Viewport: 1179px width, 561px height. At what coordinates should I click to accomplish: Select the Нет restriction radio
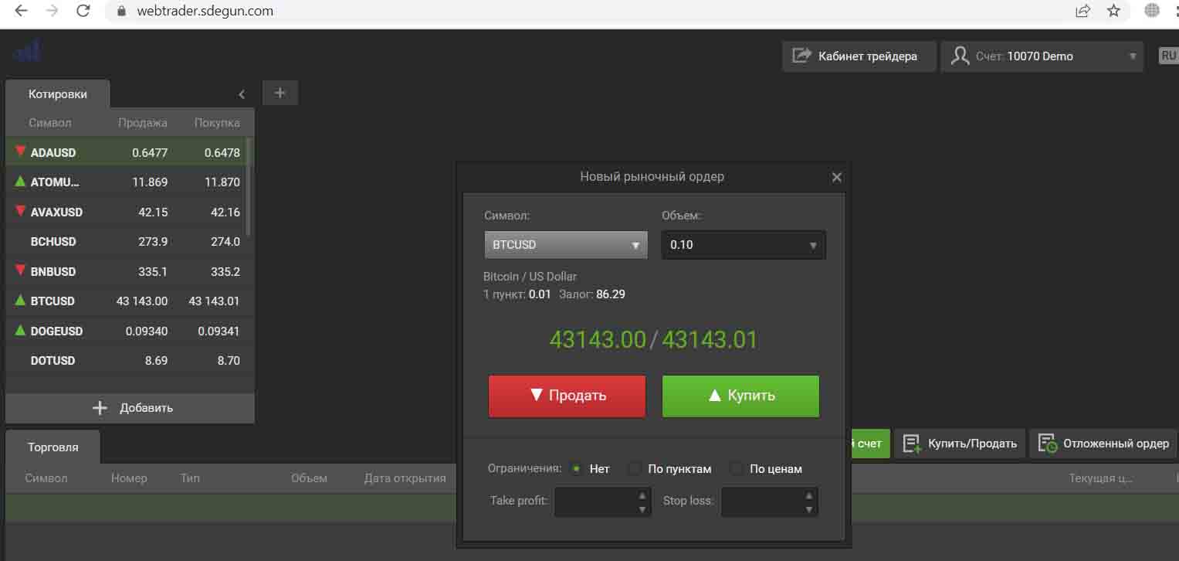(577, 468)
